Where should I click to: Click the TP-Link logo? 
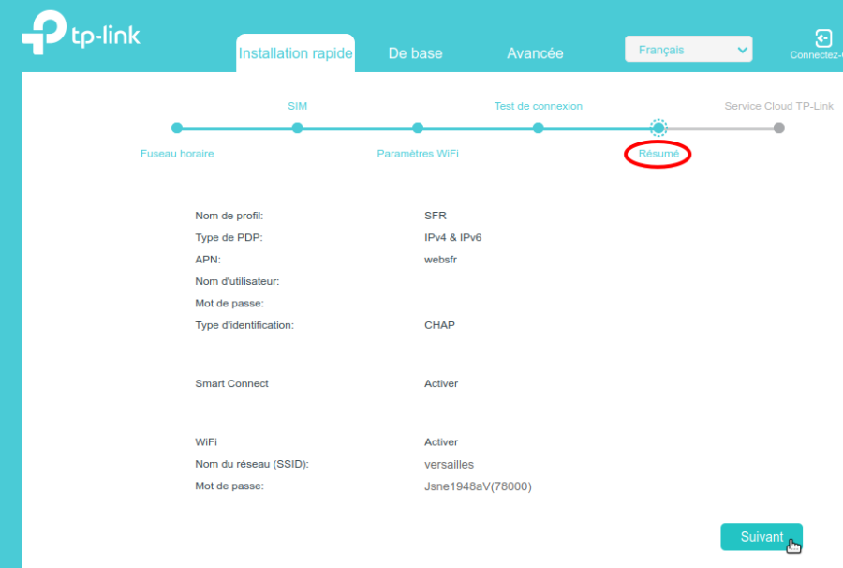click(x=81, y=35)
